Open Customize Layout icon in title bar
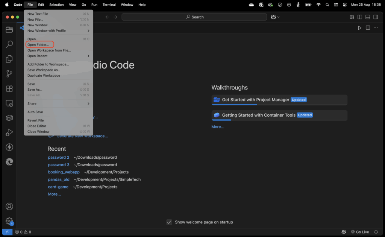 click(352, 17)
